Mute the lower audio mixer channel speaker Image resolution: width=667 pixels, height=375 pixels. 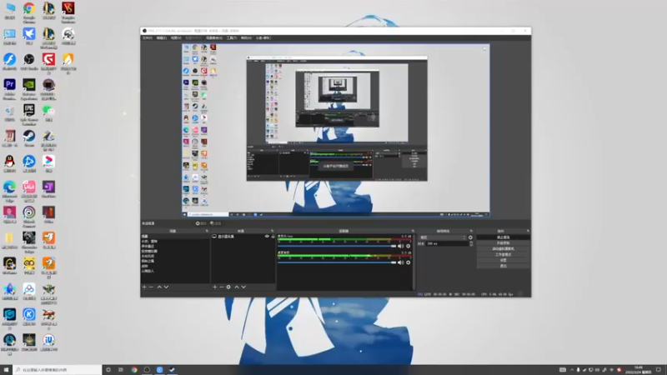(x=400, y=262)
